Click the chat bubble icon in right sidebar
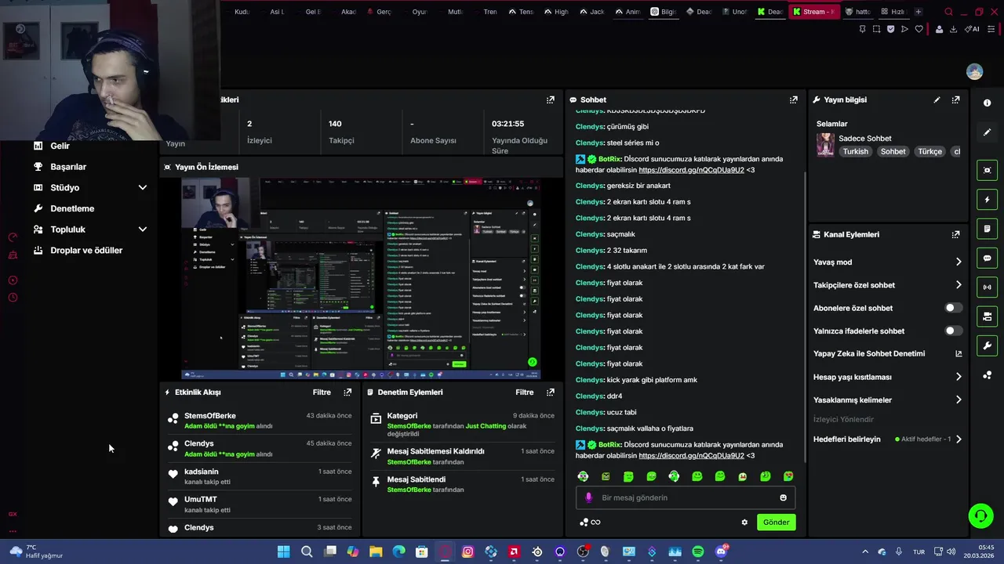1004x564 pixels. (987, 258)
